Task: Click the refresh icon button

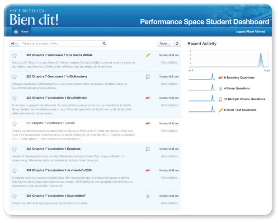Action: click(177, 43)
